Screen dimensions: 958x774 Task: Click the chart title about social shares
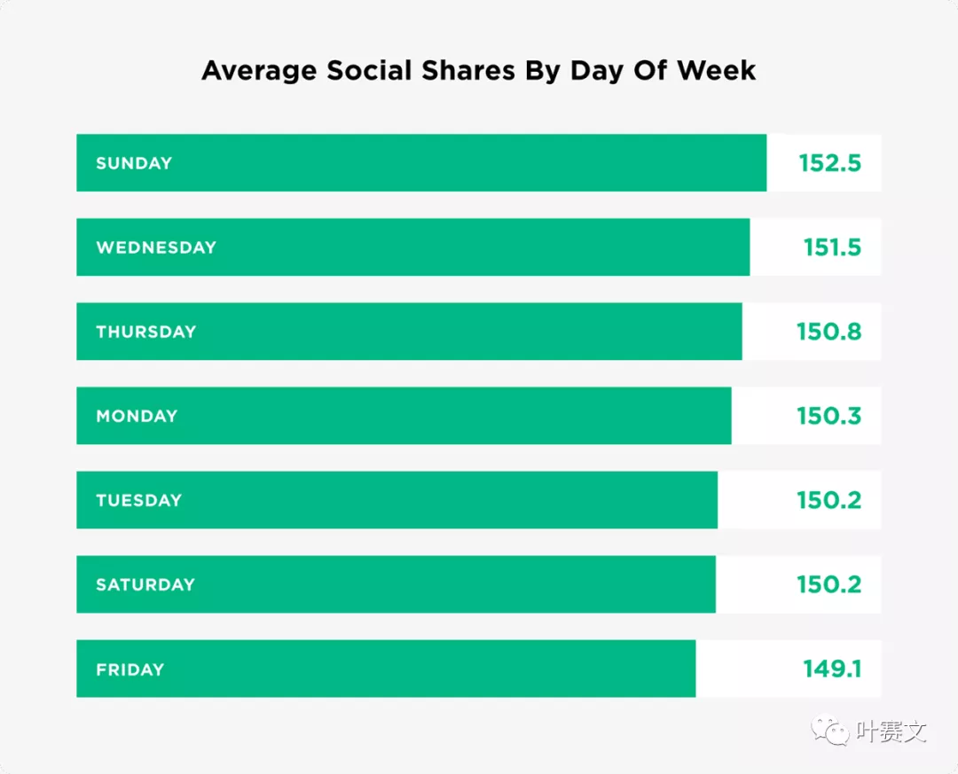[x=478, y=70]
